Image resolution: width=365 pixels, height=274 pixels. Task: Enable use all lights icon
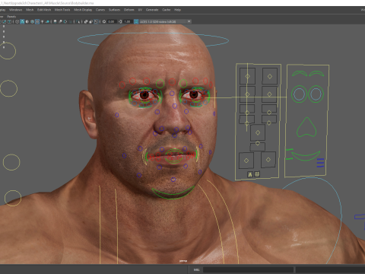[42, 21]
